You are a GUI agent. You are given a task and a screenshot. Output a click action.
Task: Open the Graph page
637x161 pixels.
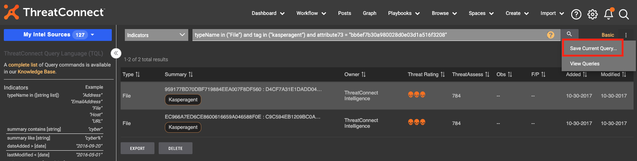(x=370, y=13)
